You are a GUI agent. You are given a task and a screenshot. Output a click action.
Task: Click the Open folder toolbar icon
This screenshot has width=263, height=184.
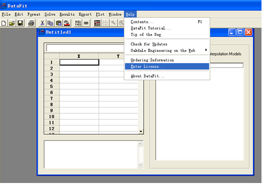(x=12, y=23)
